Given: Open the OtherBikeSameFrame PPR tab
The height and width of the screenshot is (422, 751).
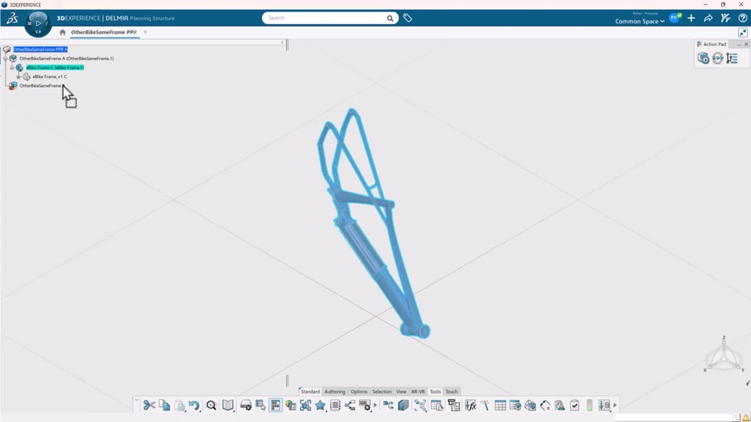Looking at the screenshot, I should click(x=103, y=32).
